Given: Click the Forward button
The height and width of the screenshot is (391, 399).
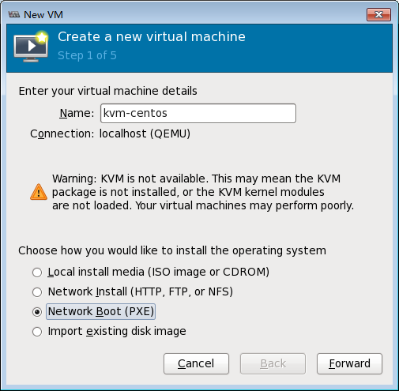Looking at the screenshot, I should (349, 363).
